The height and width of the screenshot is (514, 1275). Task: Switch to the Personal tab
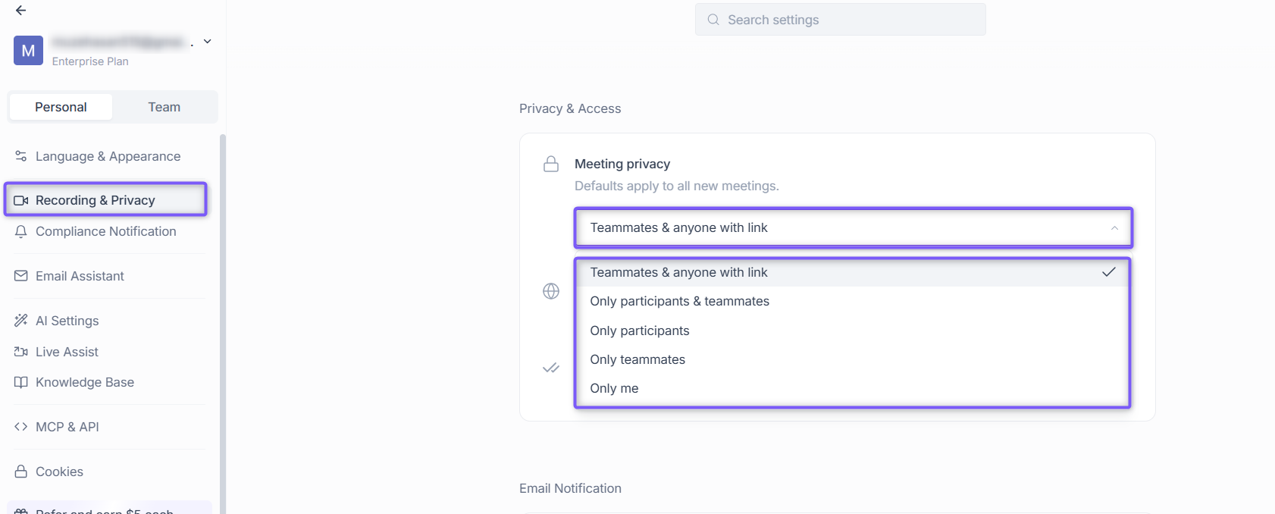pos(61,107)
